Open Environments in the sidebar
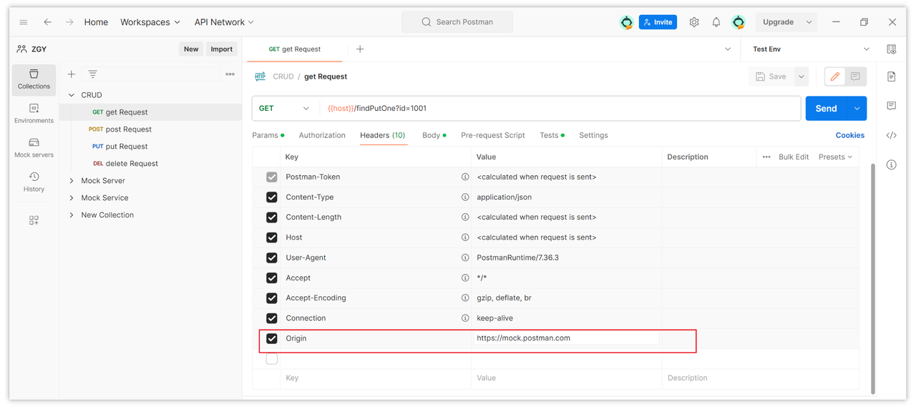 34,114
